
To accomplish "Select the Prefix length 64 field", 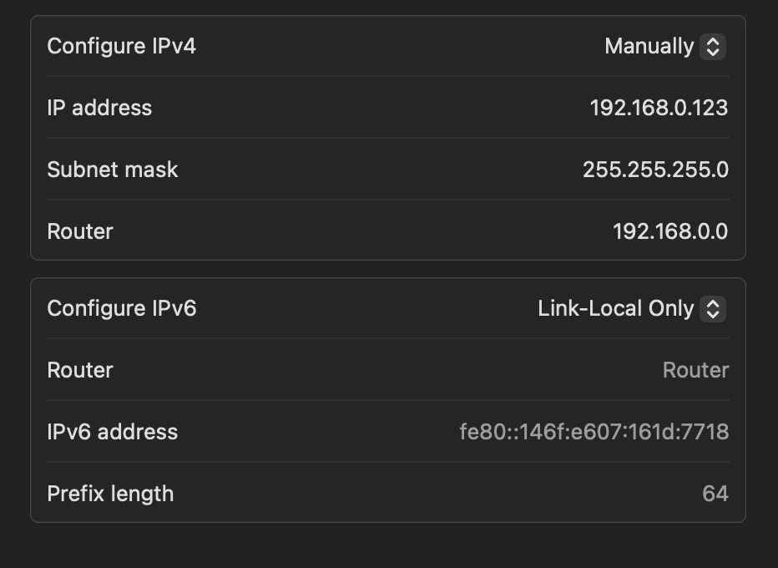I will coord(715,494).
